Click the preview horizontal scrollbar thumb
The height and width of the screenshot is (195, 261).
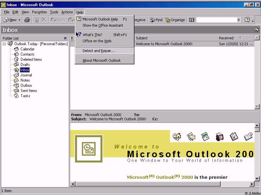click(x=148, y=184)
